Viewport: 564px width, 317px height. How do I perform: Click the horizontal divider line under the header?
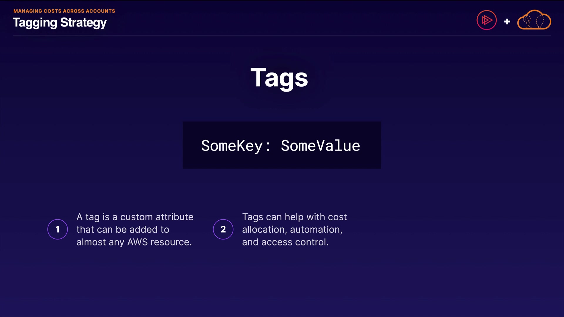pyautogui.click(x=282, y=36)
